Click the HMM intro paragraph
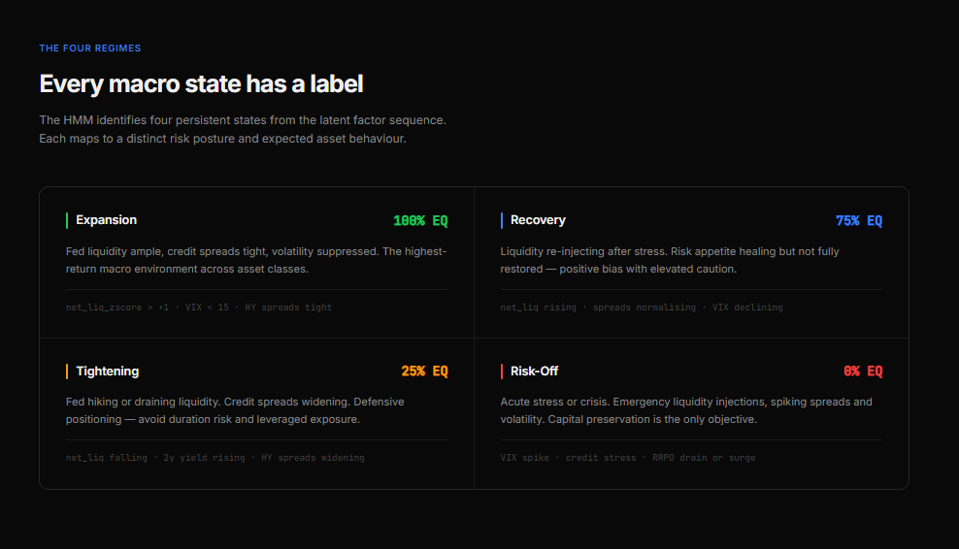Image resolution: width=959 pixels, height=549 pixels. point(243,129)
